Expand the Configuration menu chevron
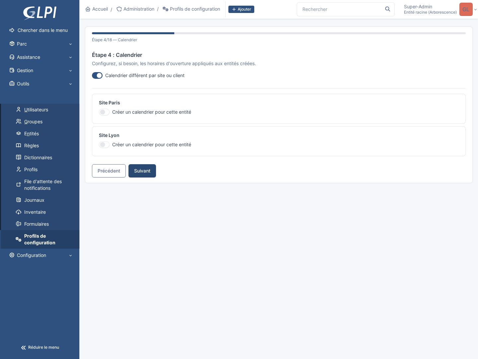Viewport: 478px width, 359px height. pyautogui.click(x=70, y=256)
